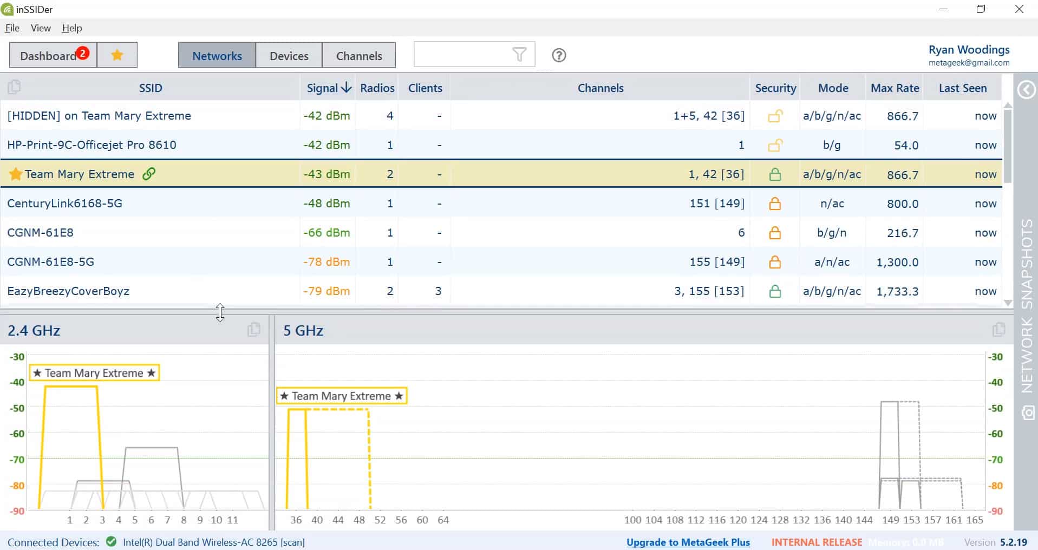Open help via question mark icon
This screenshot has height=550, width=1038.
click(559, 55)
